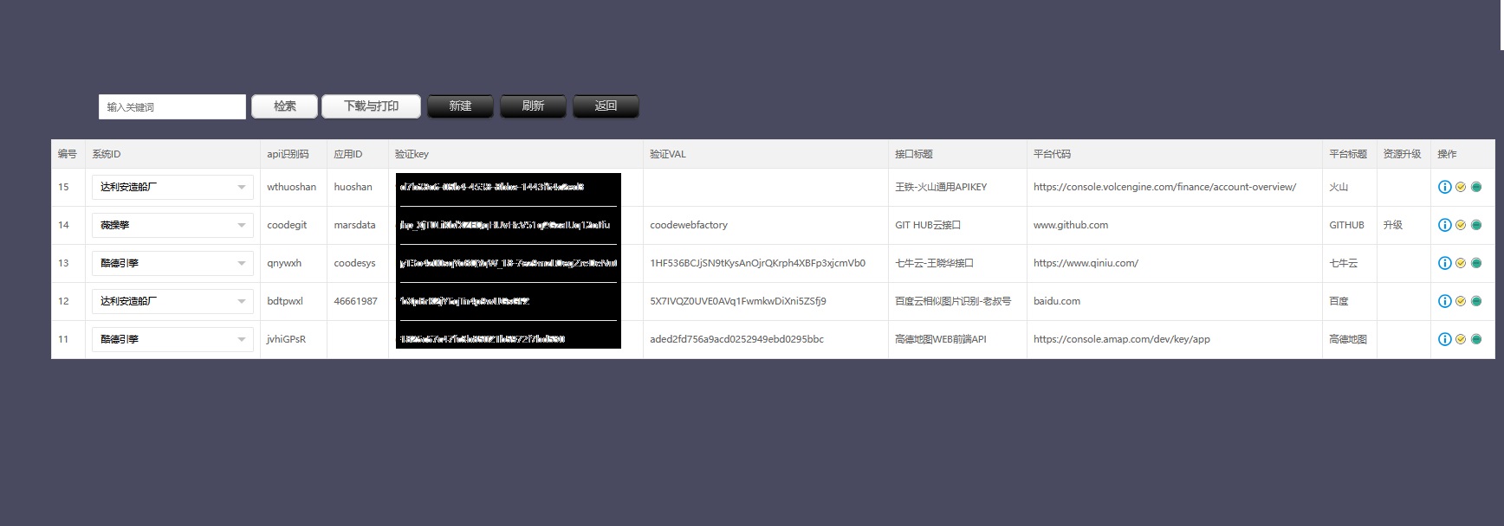This screenshot has width=1504, height=526.
Task: Open blue info icon for row 11
Action: pos(1444,339)
